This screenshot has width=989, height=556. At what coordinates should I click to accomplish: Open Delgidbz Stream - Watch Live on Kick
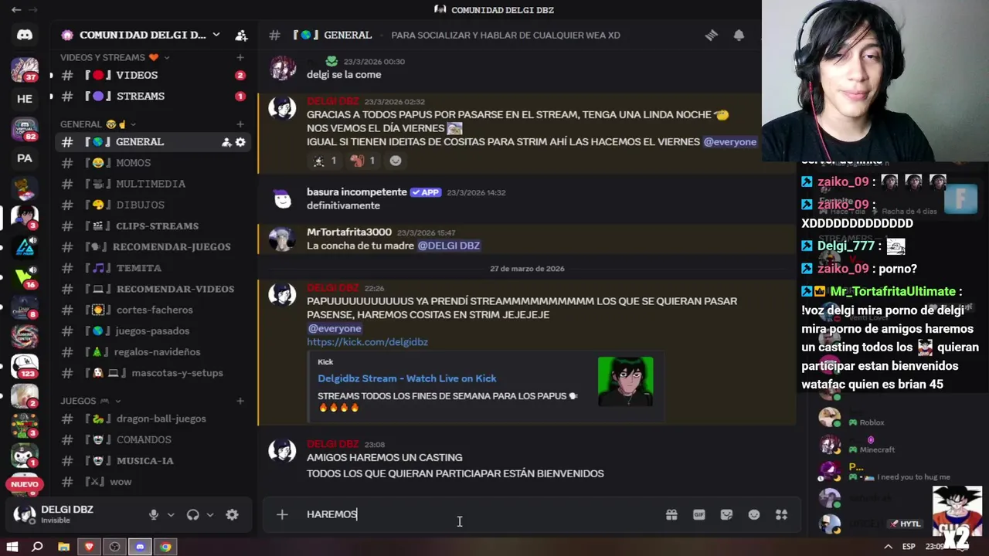(407, 378)
